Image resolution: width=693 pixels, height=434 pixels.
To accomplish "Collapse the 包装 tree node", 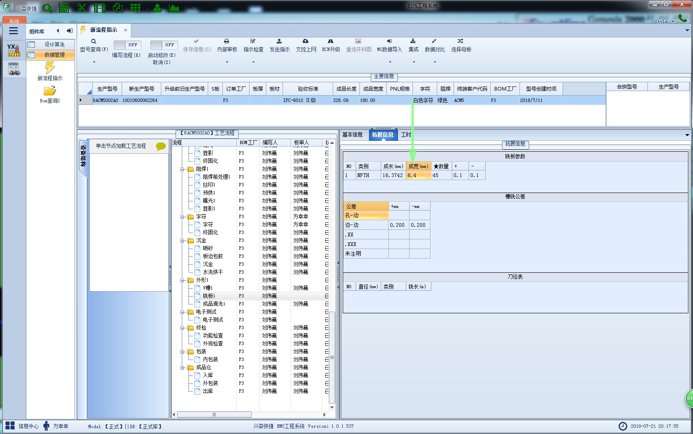I will [x=182, y=352].
